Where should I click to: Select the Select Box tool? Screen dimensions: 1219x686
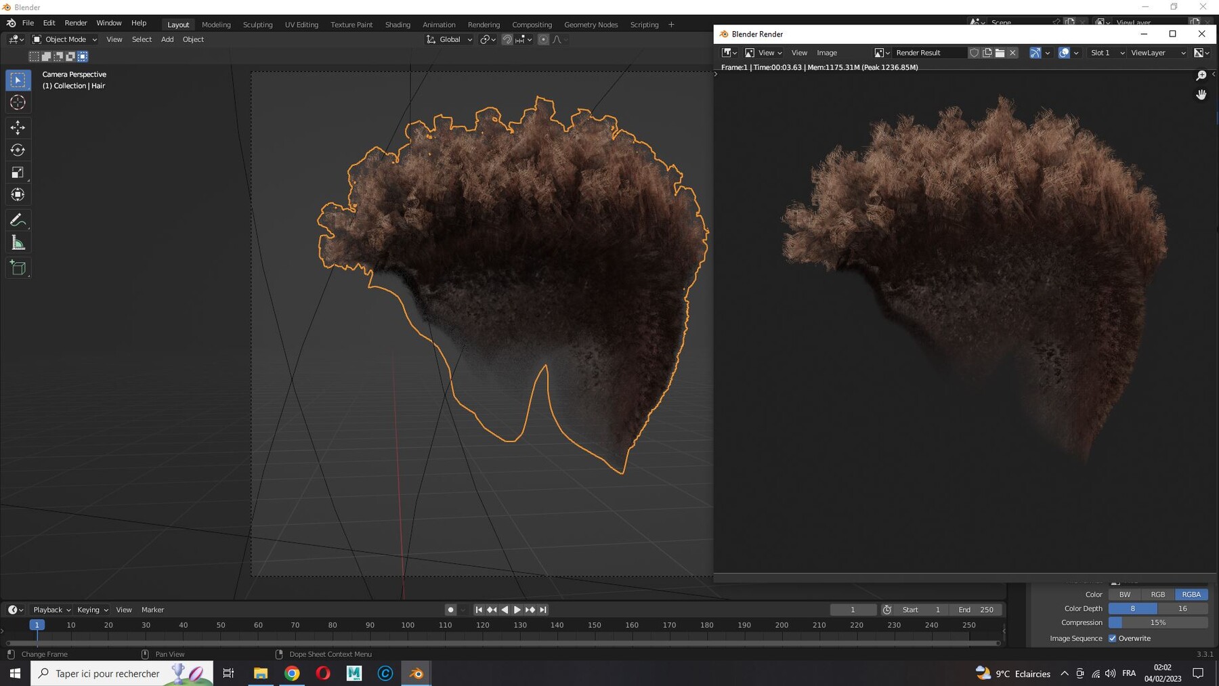click(x=18, y=80)
